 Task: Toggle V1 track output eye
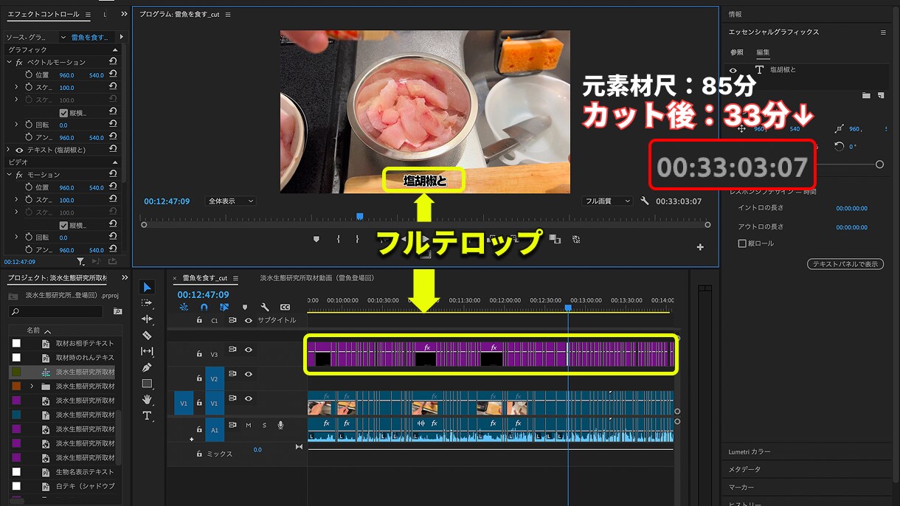(248, 398)
